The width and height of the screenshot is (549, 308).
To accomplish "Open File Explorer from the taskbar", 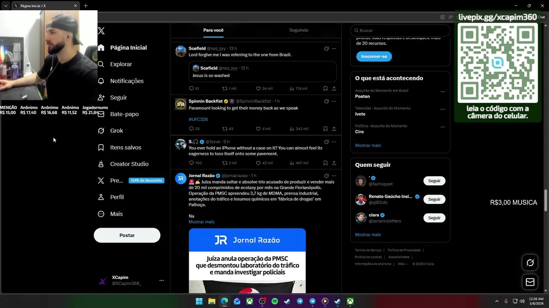I will click(212, 302).
